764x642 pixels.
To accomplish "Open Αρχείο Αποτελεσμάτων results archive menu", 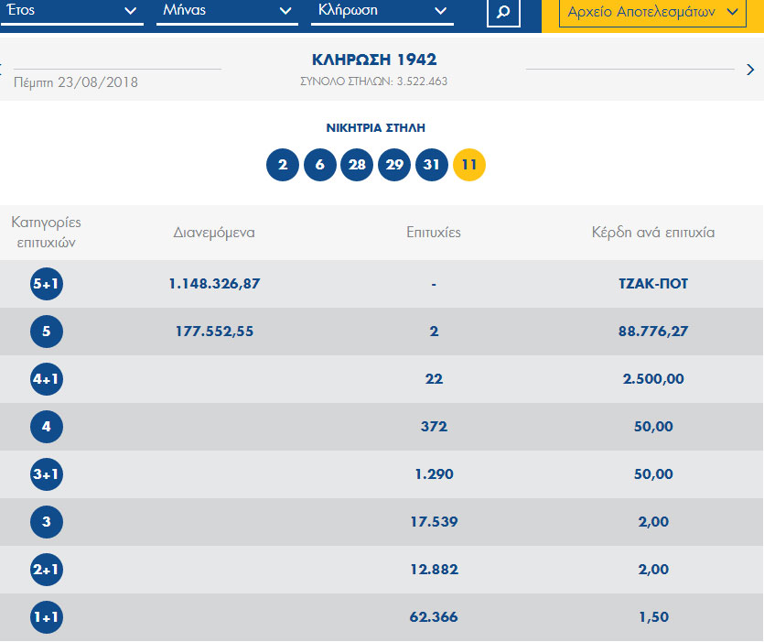I will coord(652,13).
